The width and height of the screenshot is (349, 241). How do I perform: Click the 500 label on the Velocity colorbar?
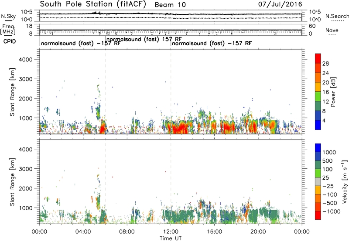328,161
